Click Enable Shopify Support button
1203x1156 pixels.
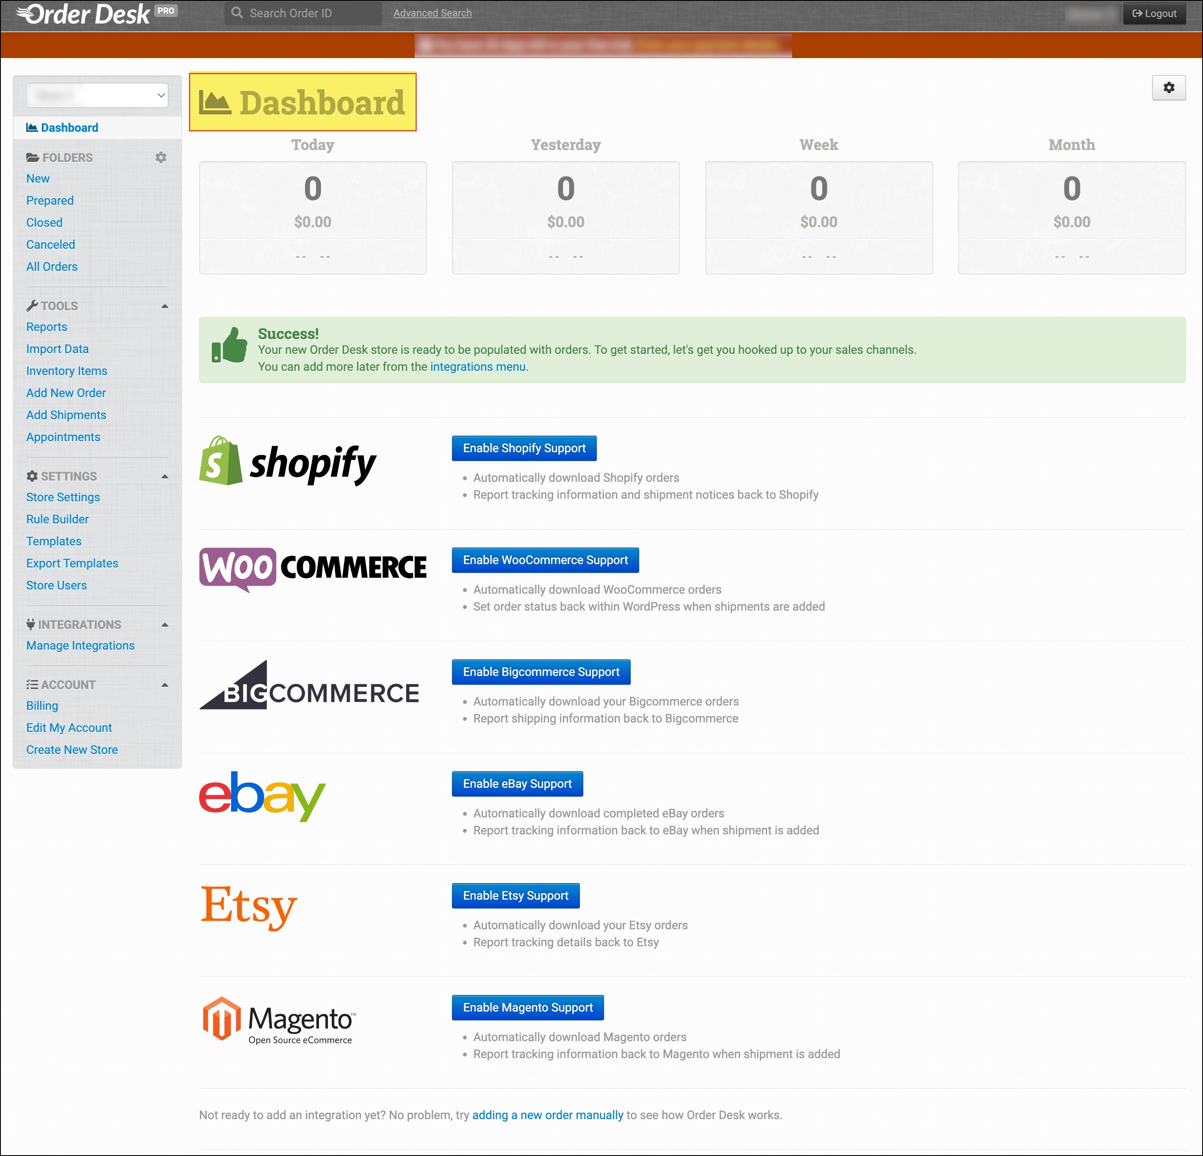[524, 448]
